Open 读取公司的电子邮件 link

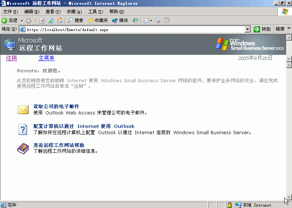coord(56,106)
